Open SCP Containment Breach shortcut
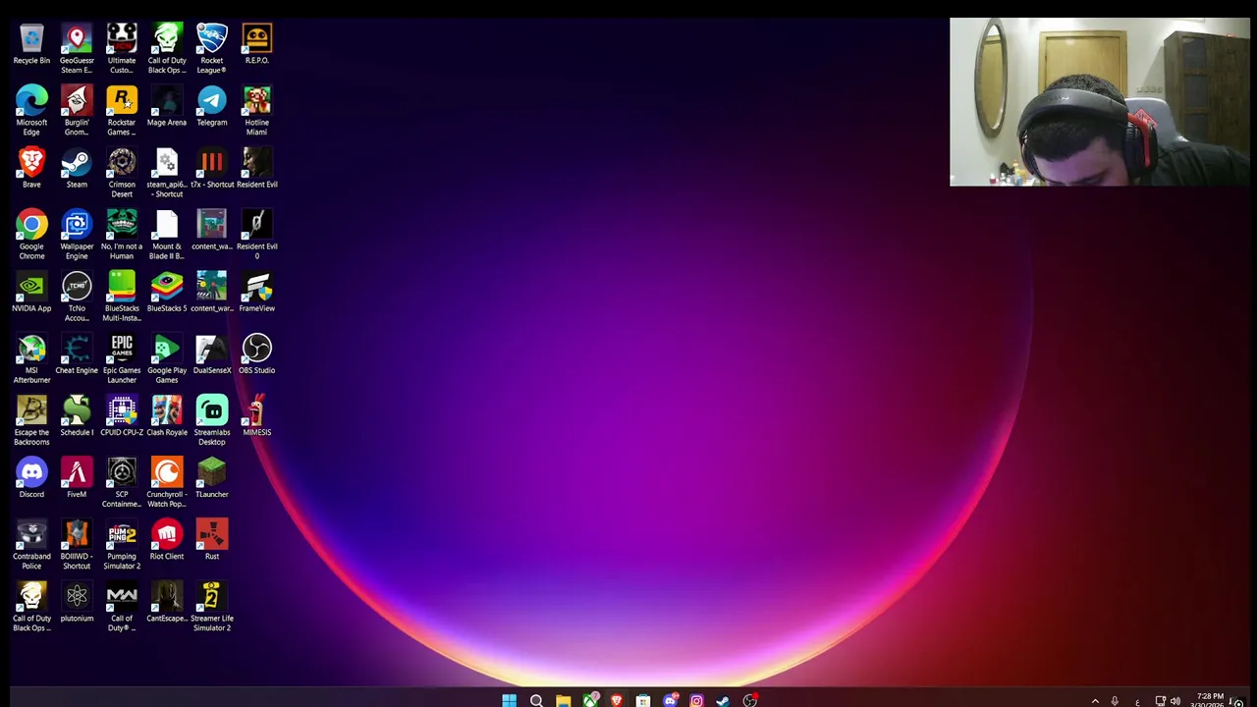Viewport: 1257px width, 707px height. click(122, 482)
